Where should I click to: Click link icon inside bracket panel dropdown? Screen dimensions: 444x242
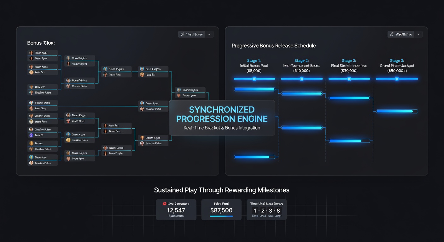pyautogui.click(x=183, y=34)
